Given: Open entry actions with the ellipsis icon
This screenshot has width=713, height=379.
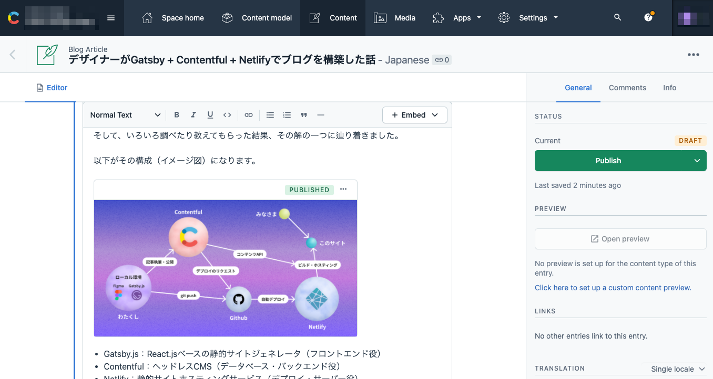Looking at the screenshot, I should coord(694,55).
